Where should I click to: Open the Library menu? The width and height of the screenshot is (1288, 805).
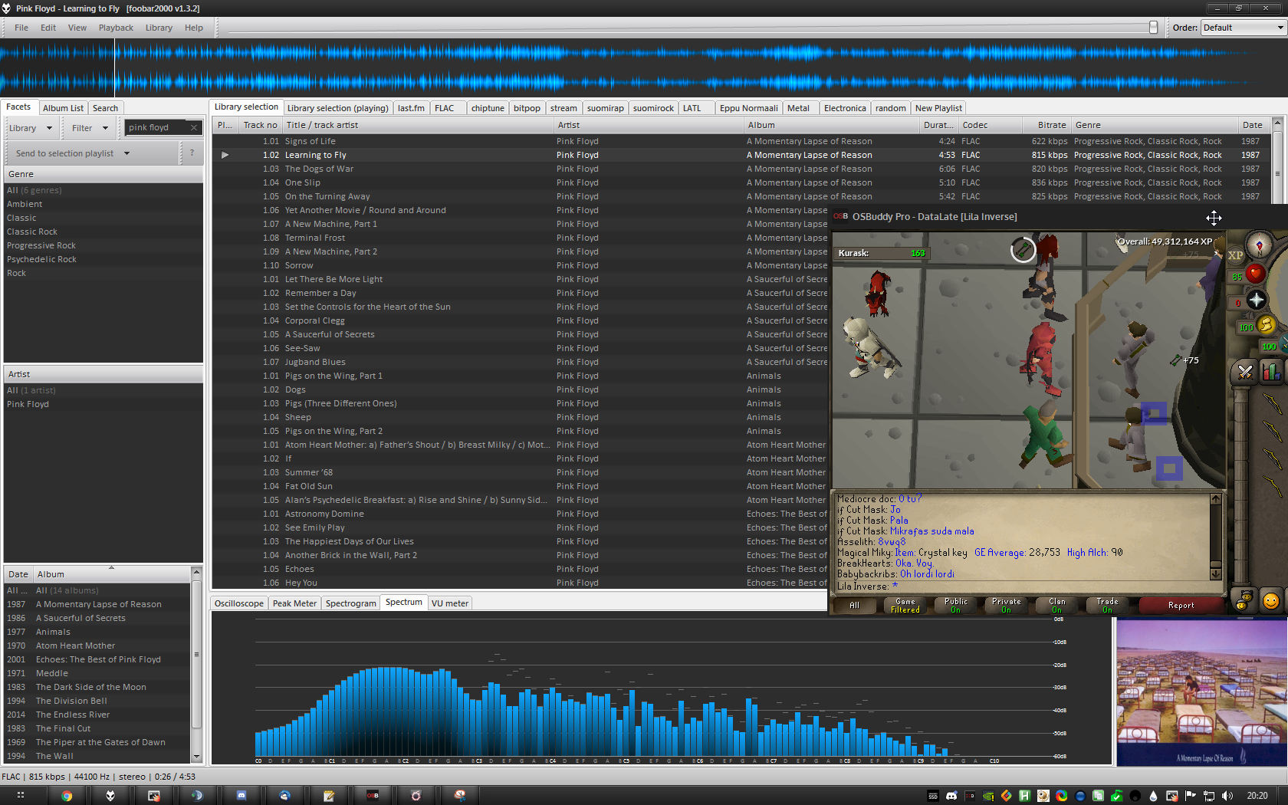tap(159, 28)
